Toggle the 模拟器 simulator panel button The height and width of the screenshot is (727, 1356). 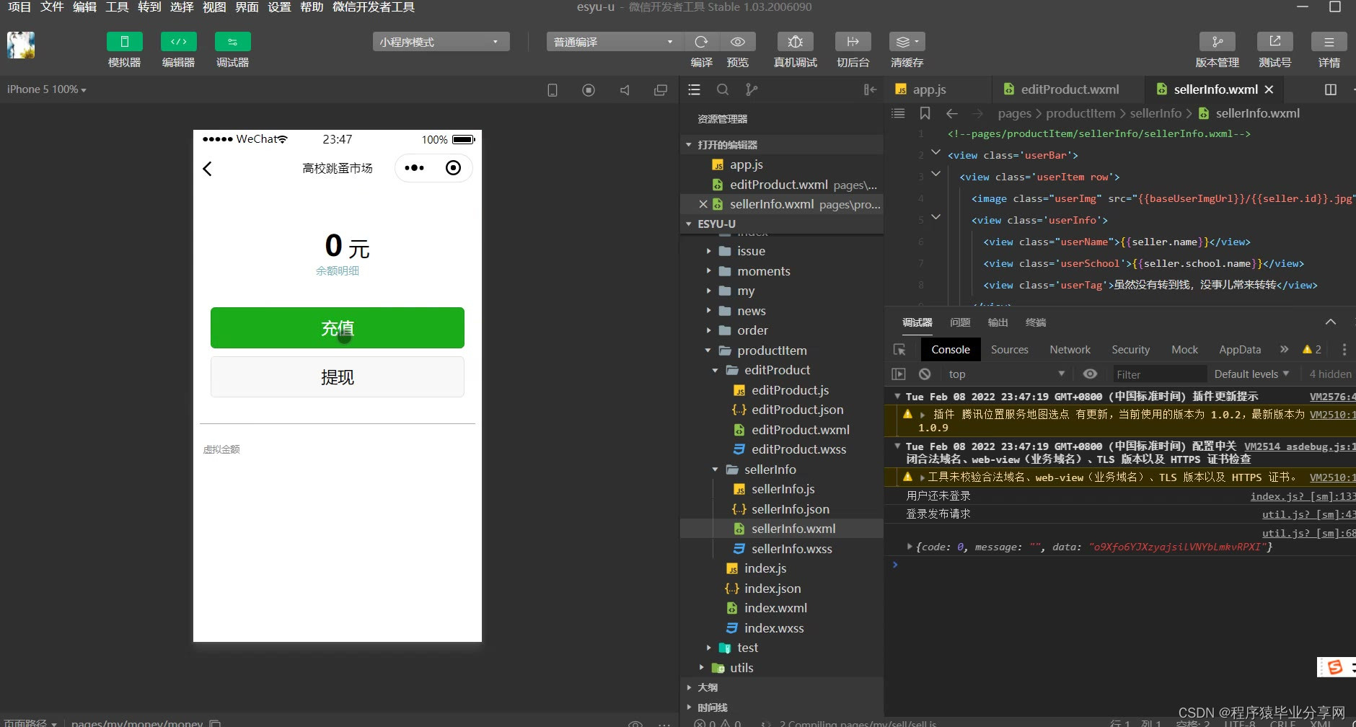tap(124, 42)
